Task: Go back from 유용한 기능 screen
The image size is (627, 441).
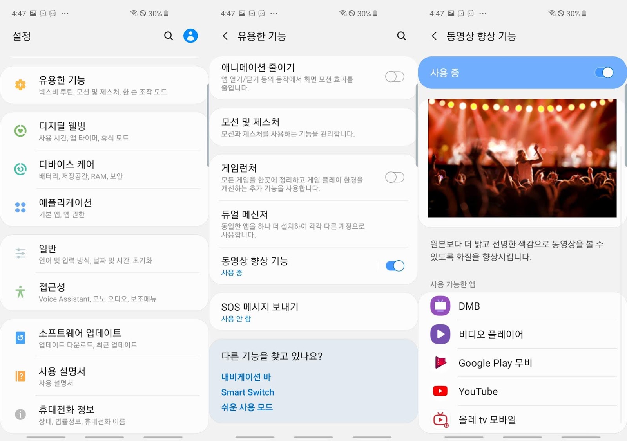Action: click(x=225, y=36)
